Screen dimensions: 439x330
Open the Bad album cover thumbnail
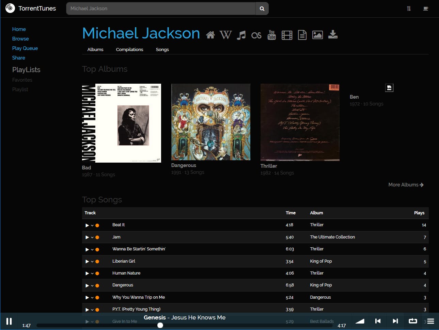pyautogui.click(x=122, y=123)
